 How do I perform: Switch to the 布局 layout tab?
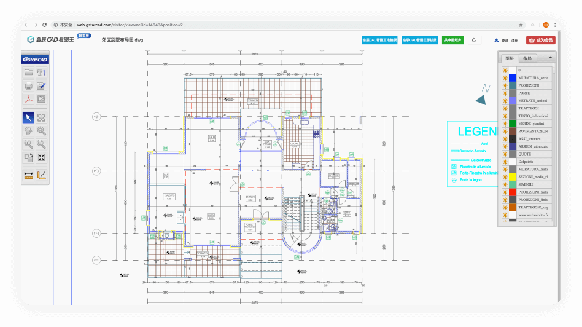(x=527, y=58)
